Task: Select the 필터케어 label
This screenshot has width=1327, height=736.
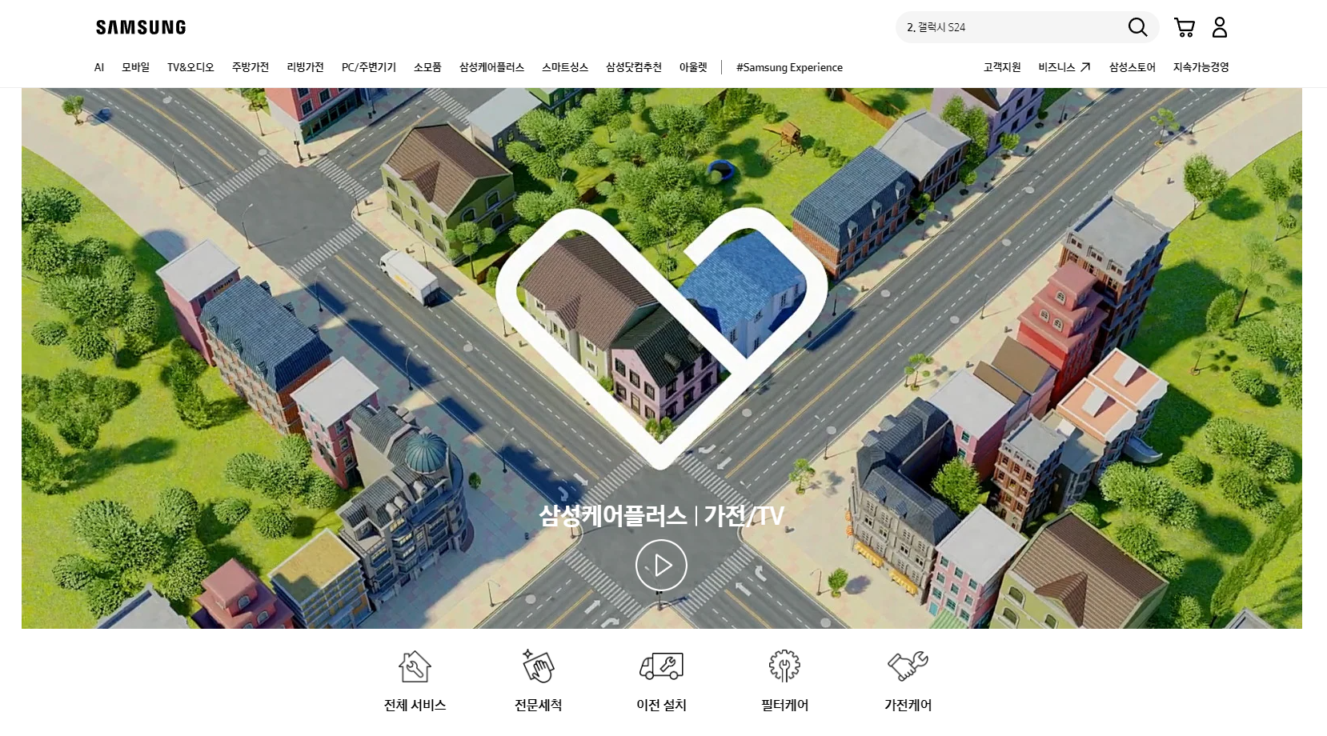Action: point(784,705)
